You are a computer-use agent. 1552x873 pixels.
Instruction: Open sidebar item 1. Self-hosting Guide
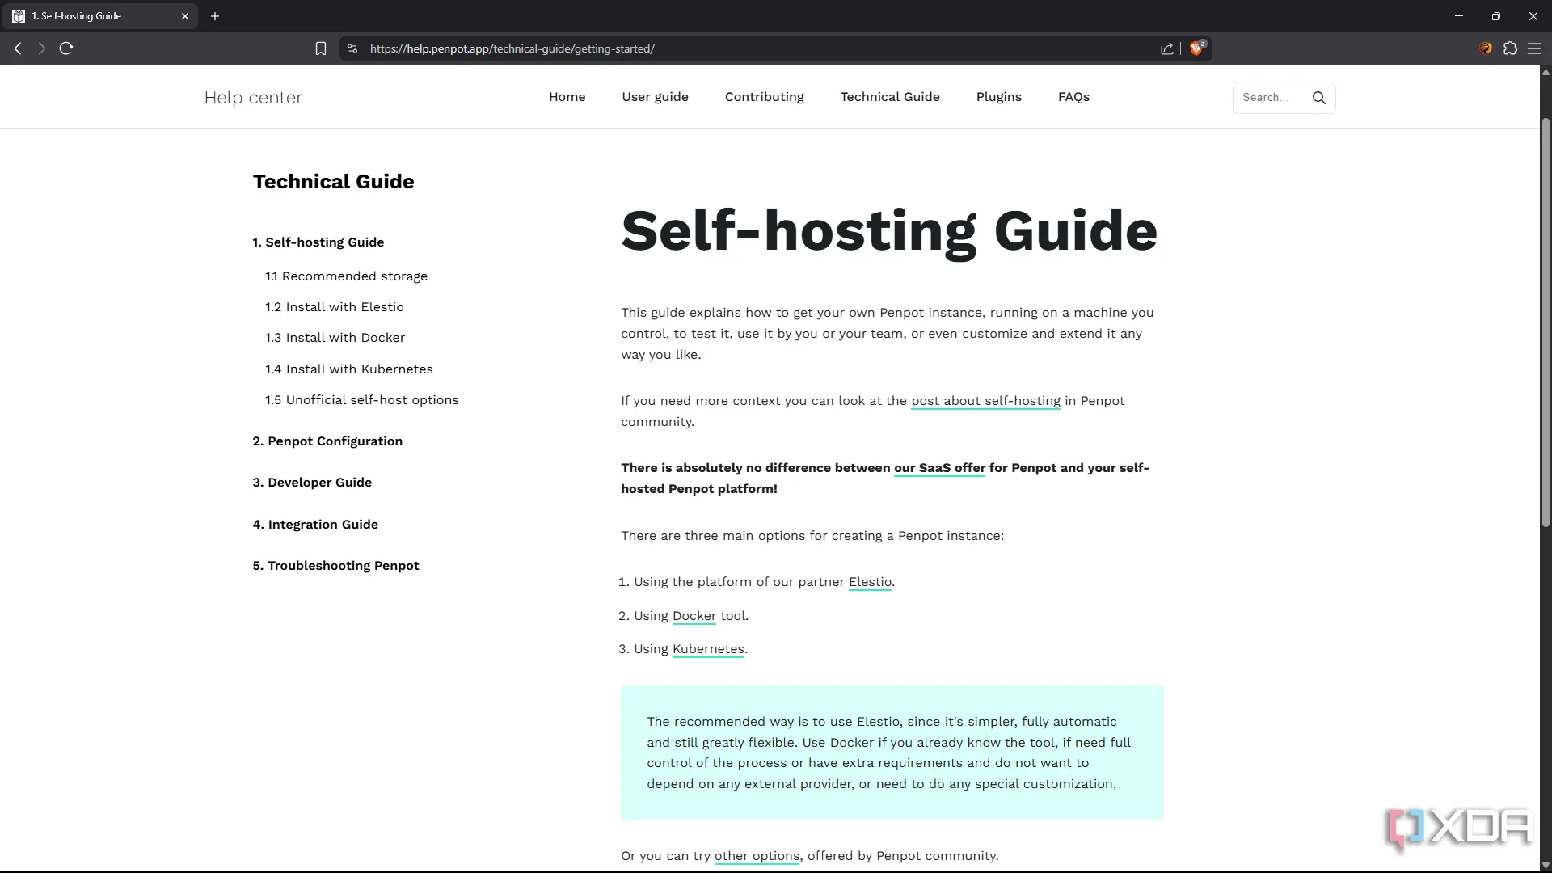318,242
